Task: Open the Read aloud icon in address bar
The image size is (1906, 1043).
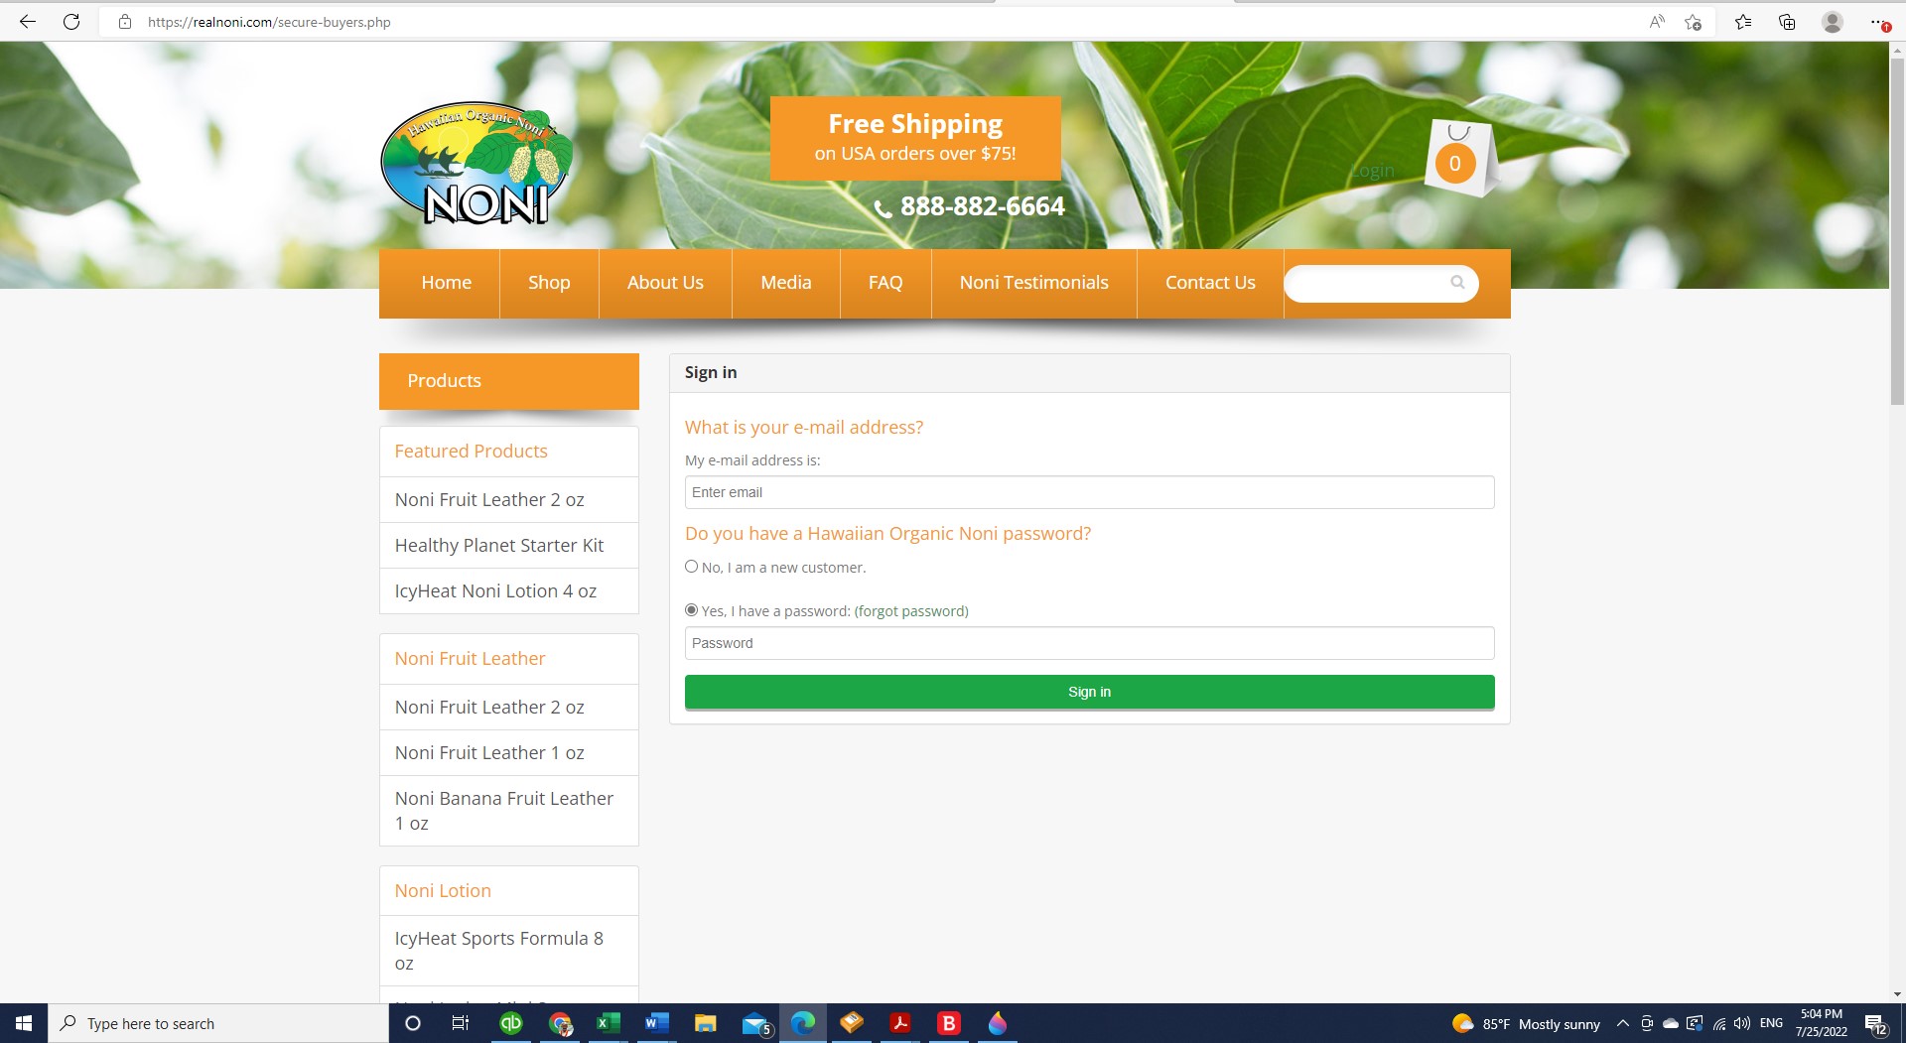Action: click(x=1657, y=21)
